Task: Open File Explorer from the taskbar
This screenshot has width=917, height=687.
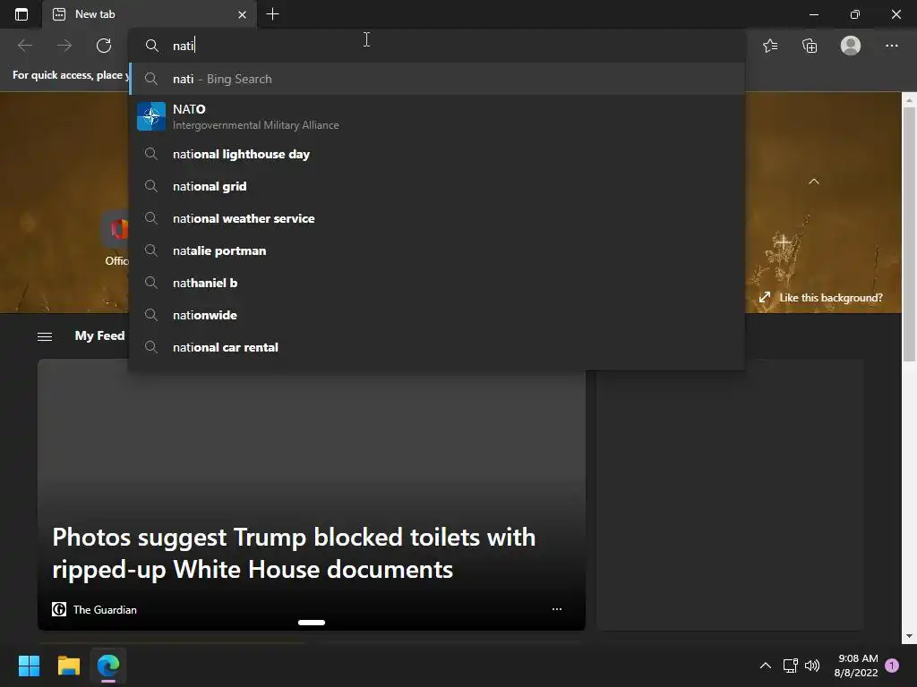Action: (68, 666)
